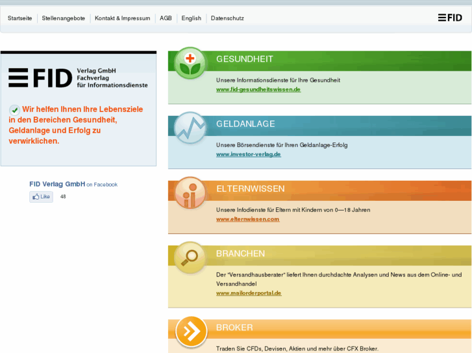Click the Gesundheit plant icon with red cross
Screen dimensions: 472x353
[x=190, y=63]
